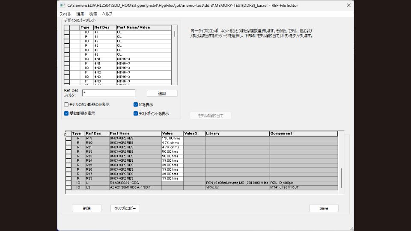Viewport: 411px width, 231px height.
Task: Close the REF-File Editor window
Action: pos(348,6)
